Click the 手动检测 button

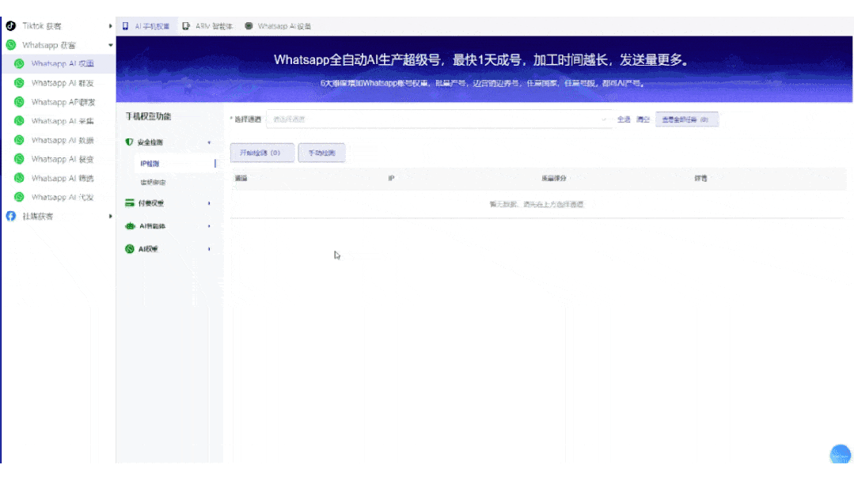click(x=321, y=152)
